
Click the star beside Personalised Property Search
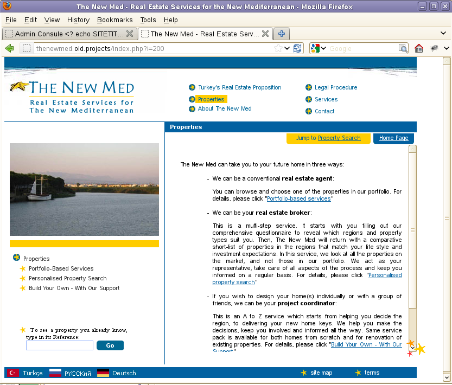pos(23,278)
